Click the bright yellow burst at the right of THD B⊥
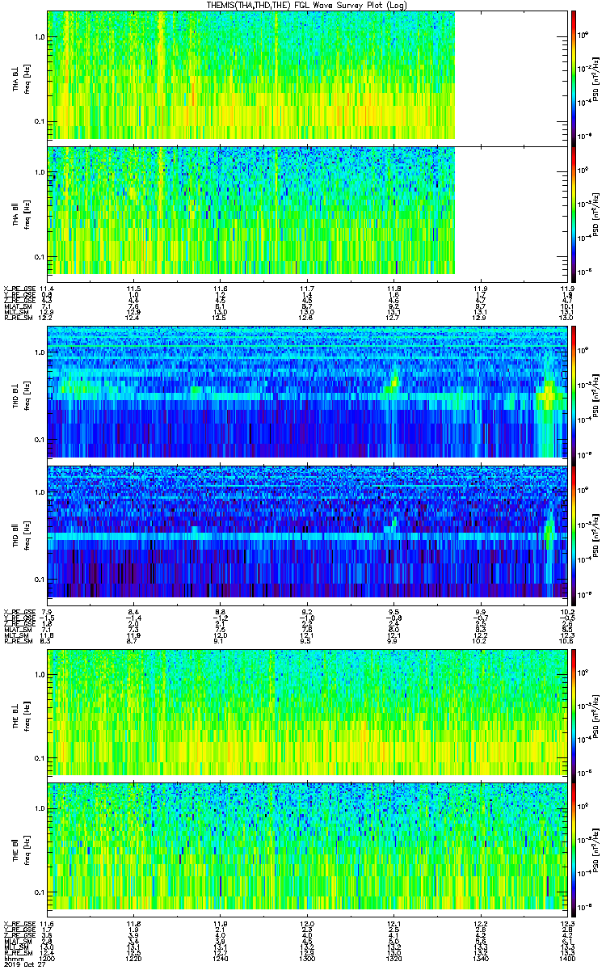 [x=549, y=396]
